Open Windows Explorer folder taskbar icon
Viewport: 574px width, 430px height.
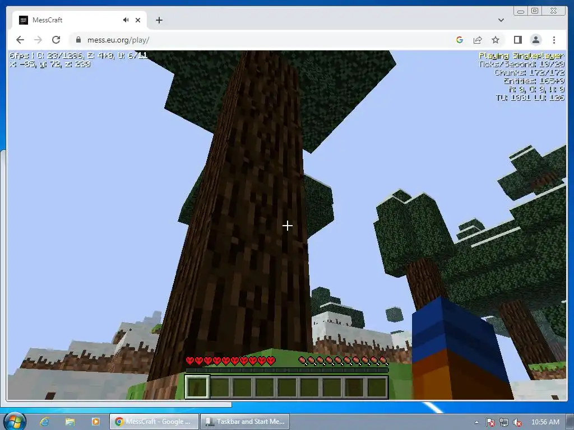pyautogui.click(x=70, y=422)
